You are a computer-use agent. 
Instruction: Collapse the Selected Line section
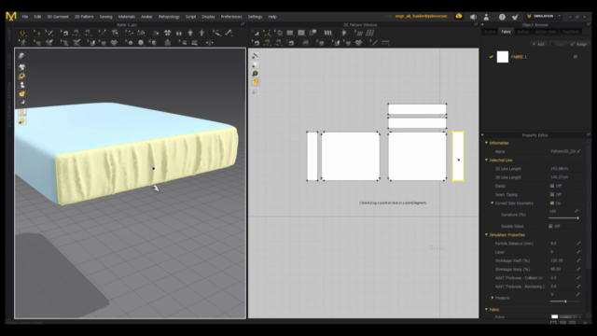coord(486,160)
